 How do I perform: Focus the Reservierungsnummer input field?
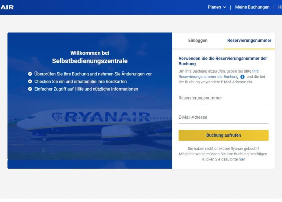[223, 98]
